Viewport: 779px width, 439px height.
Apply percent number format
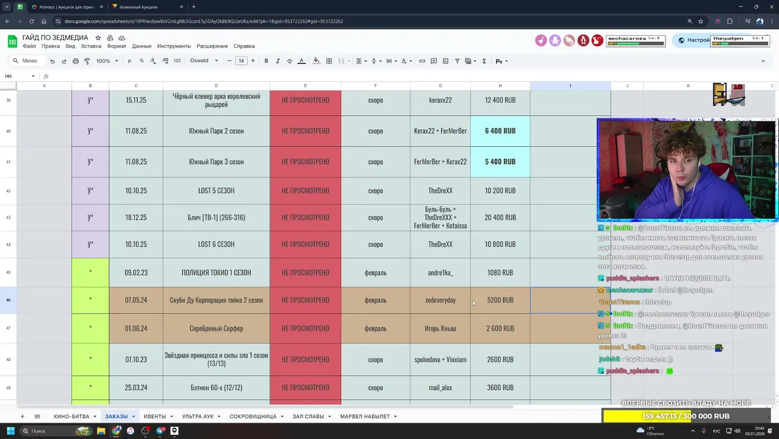tap(142, 61)
